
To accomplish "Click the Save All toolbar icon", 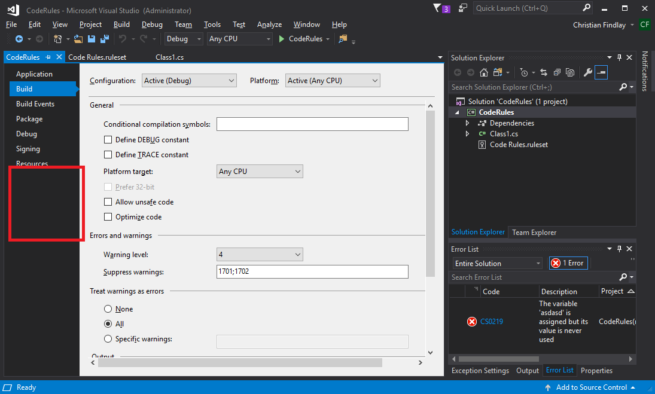I will pyautogui.click(x=105, y=39).
